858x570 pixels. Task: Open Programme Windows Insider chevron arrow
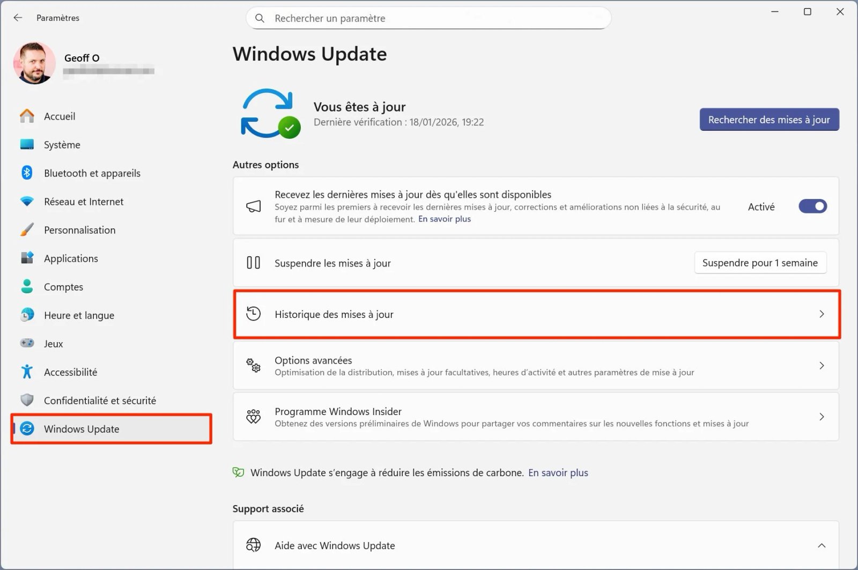(x=821, y=417)
